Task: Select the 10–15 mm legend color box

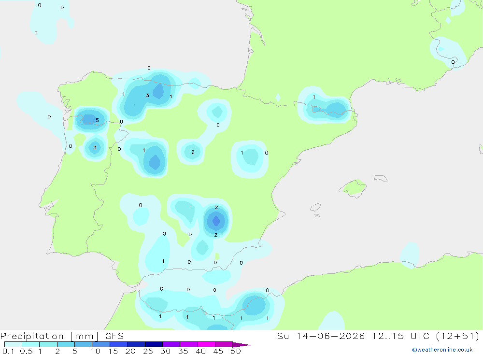Action: (x=101, y=344)
